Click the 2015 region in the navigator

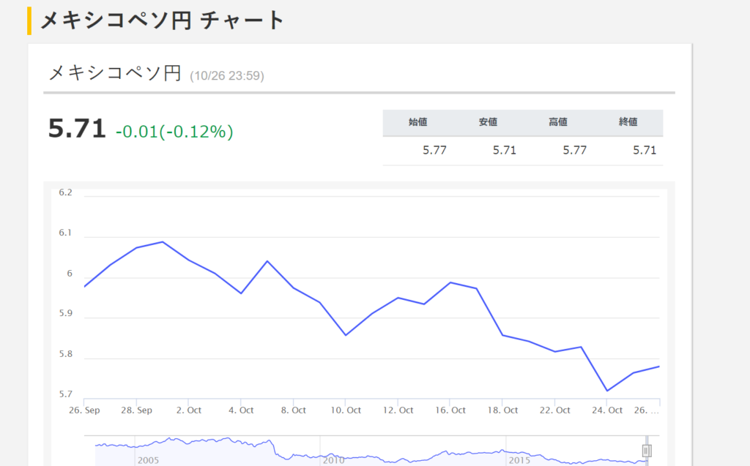coord(519,460)
